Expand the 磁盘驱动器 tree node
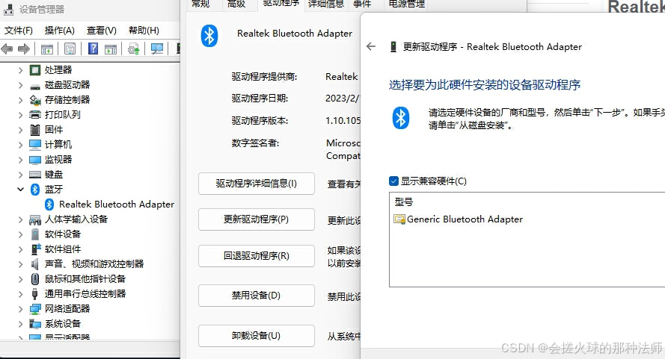Image resolution: width=665 pixels, height=359 pixels. (20, 85)
